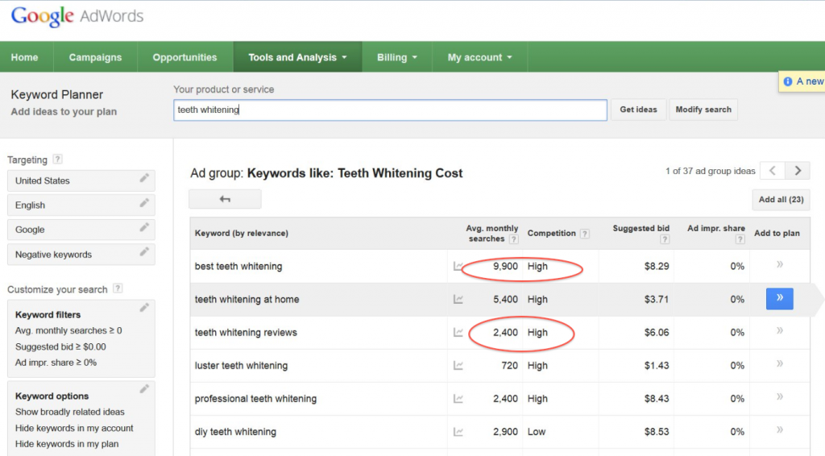Viewport: 825px width, 456px height.
Task: Click the Google AdWords logo
Action: point(77,16)
